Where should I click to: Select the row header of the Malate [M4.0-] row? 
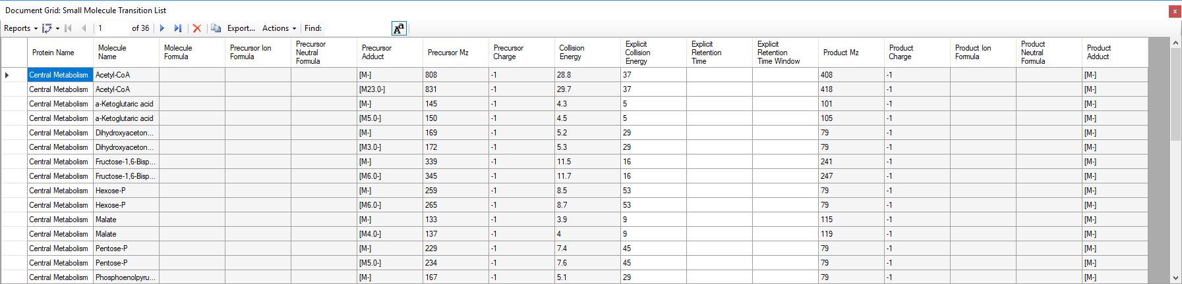tap(14, 234)
